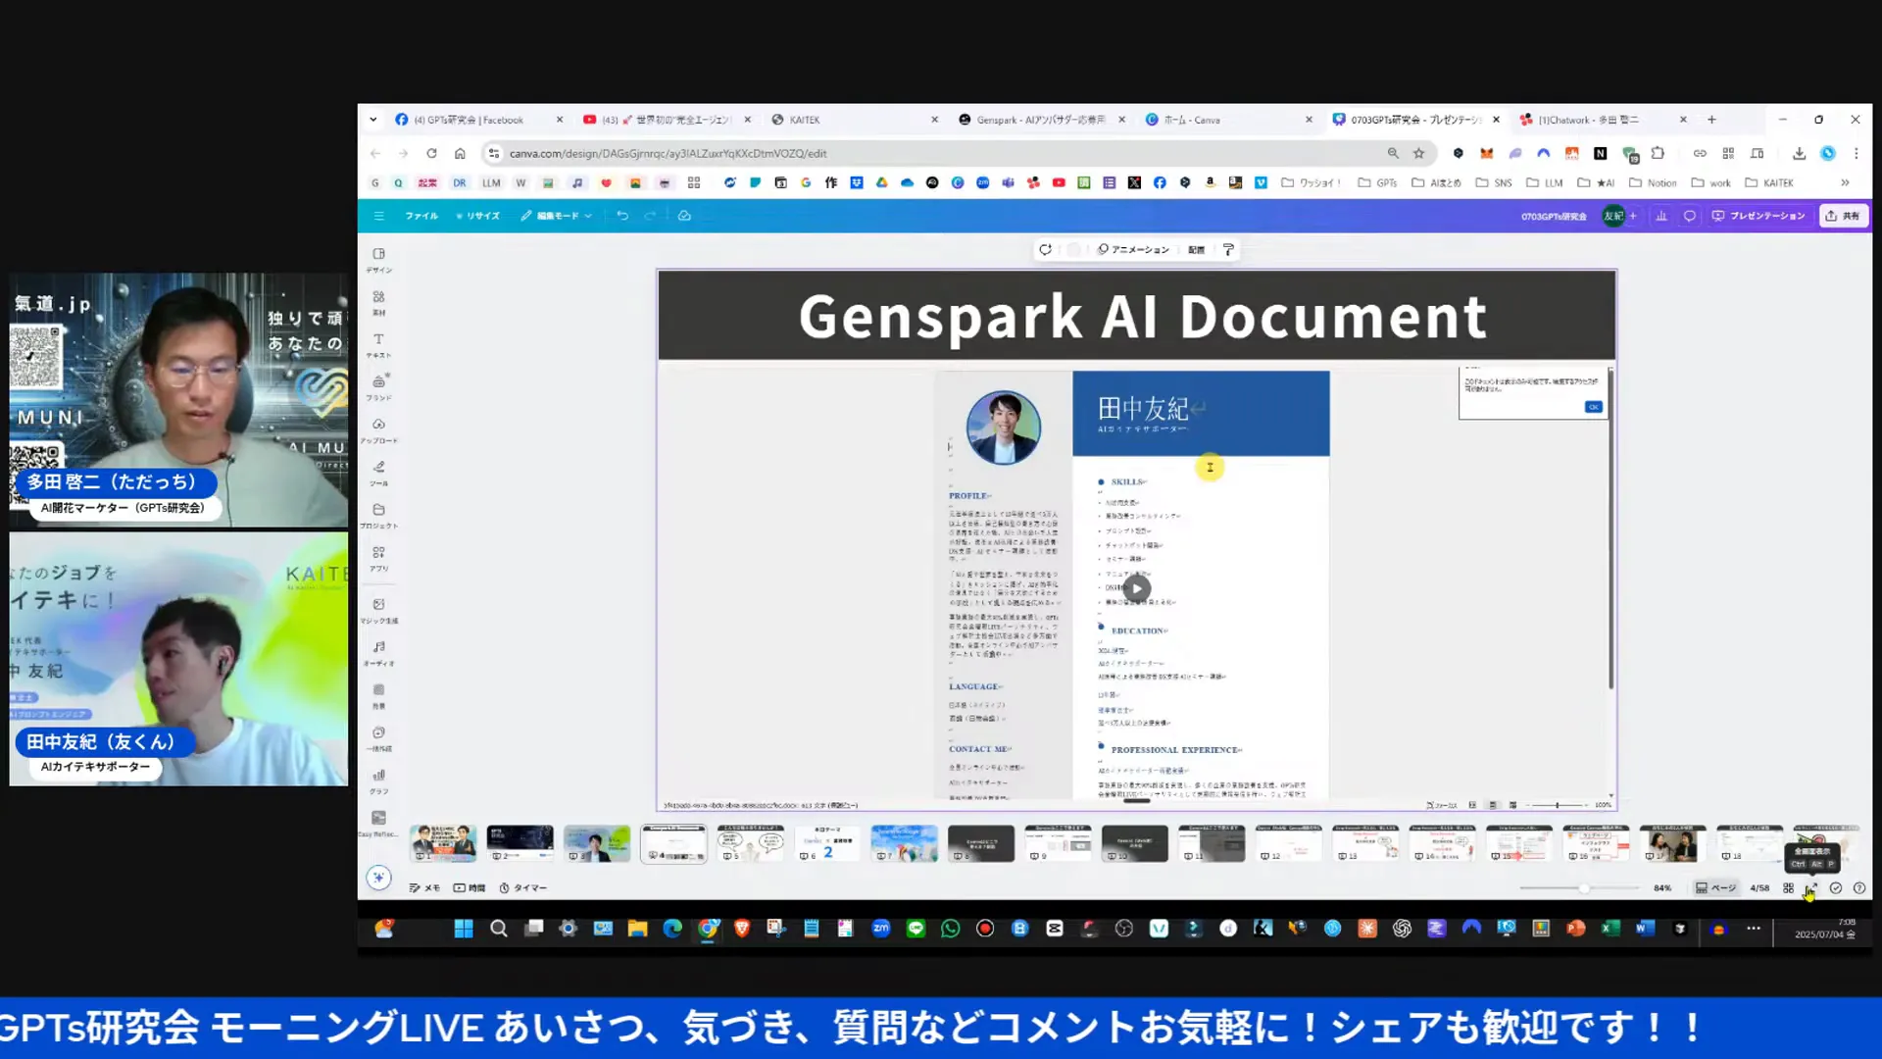Image resolution: width=1882 pixels, height=1059 pixels.
Task: Click the checkmark status icon in bottom bar
Action: point(1836,888)
